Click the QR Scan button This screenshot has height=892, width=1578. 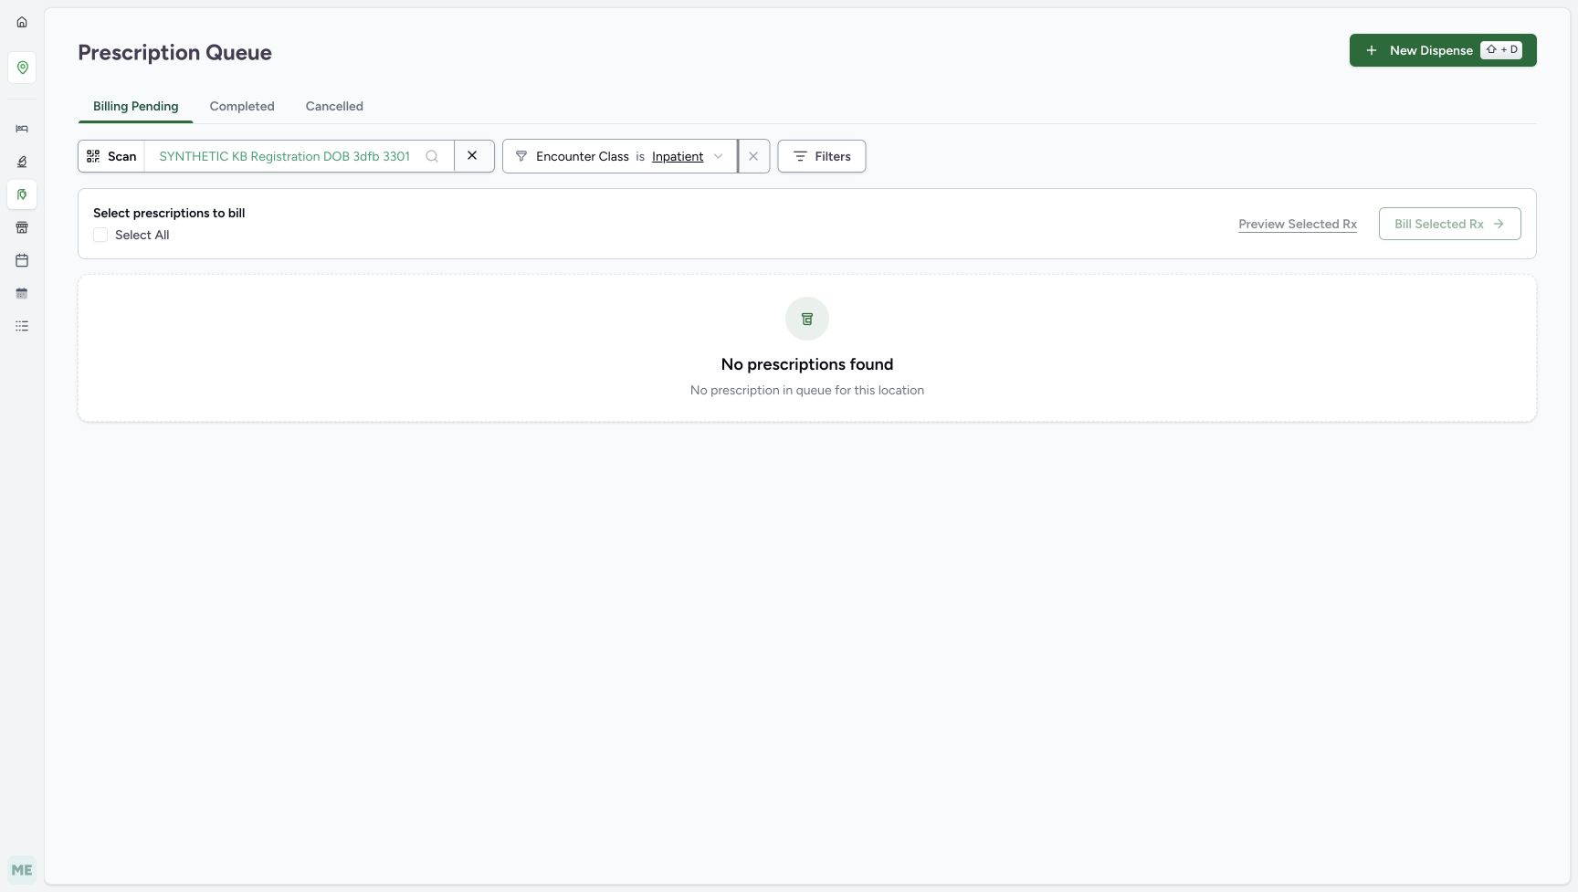click(x=111, y=156)
